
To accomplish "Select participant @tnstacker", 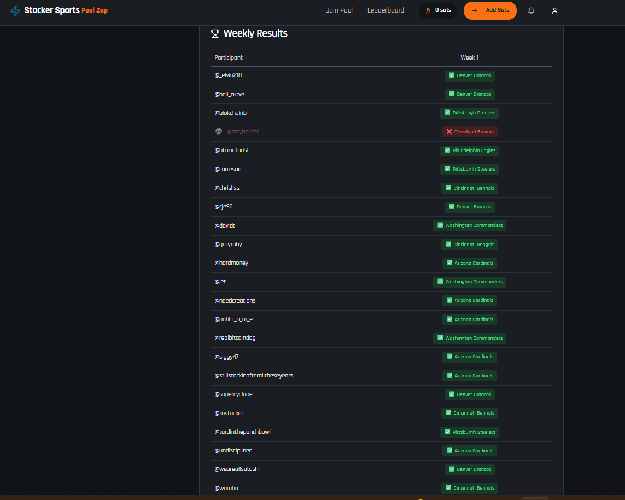I will point(229,414).
